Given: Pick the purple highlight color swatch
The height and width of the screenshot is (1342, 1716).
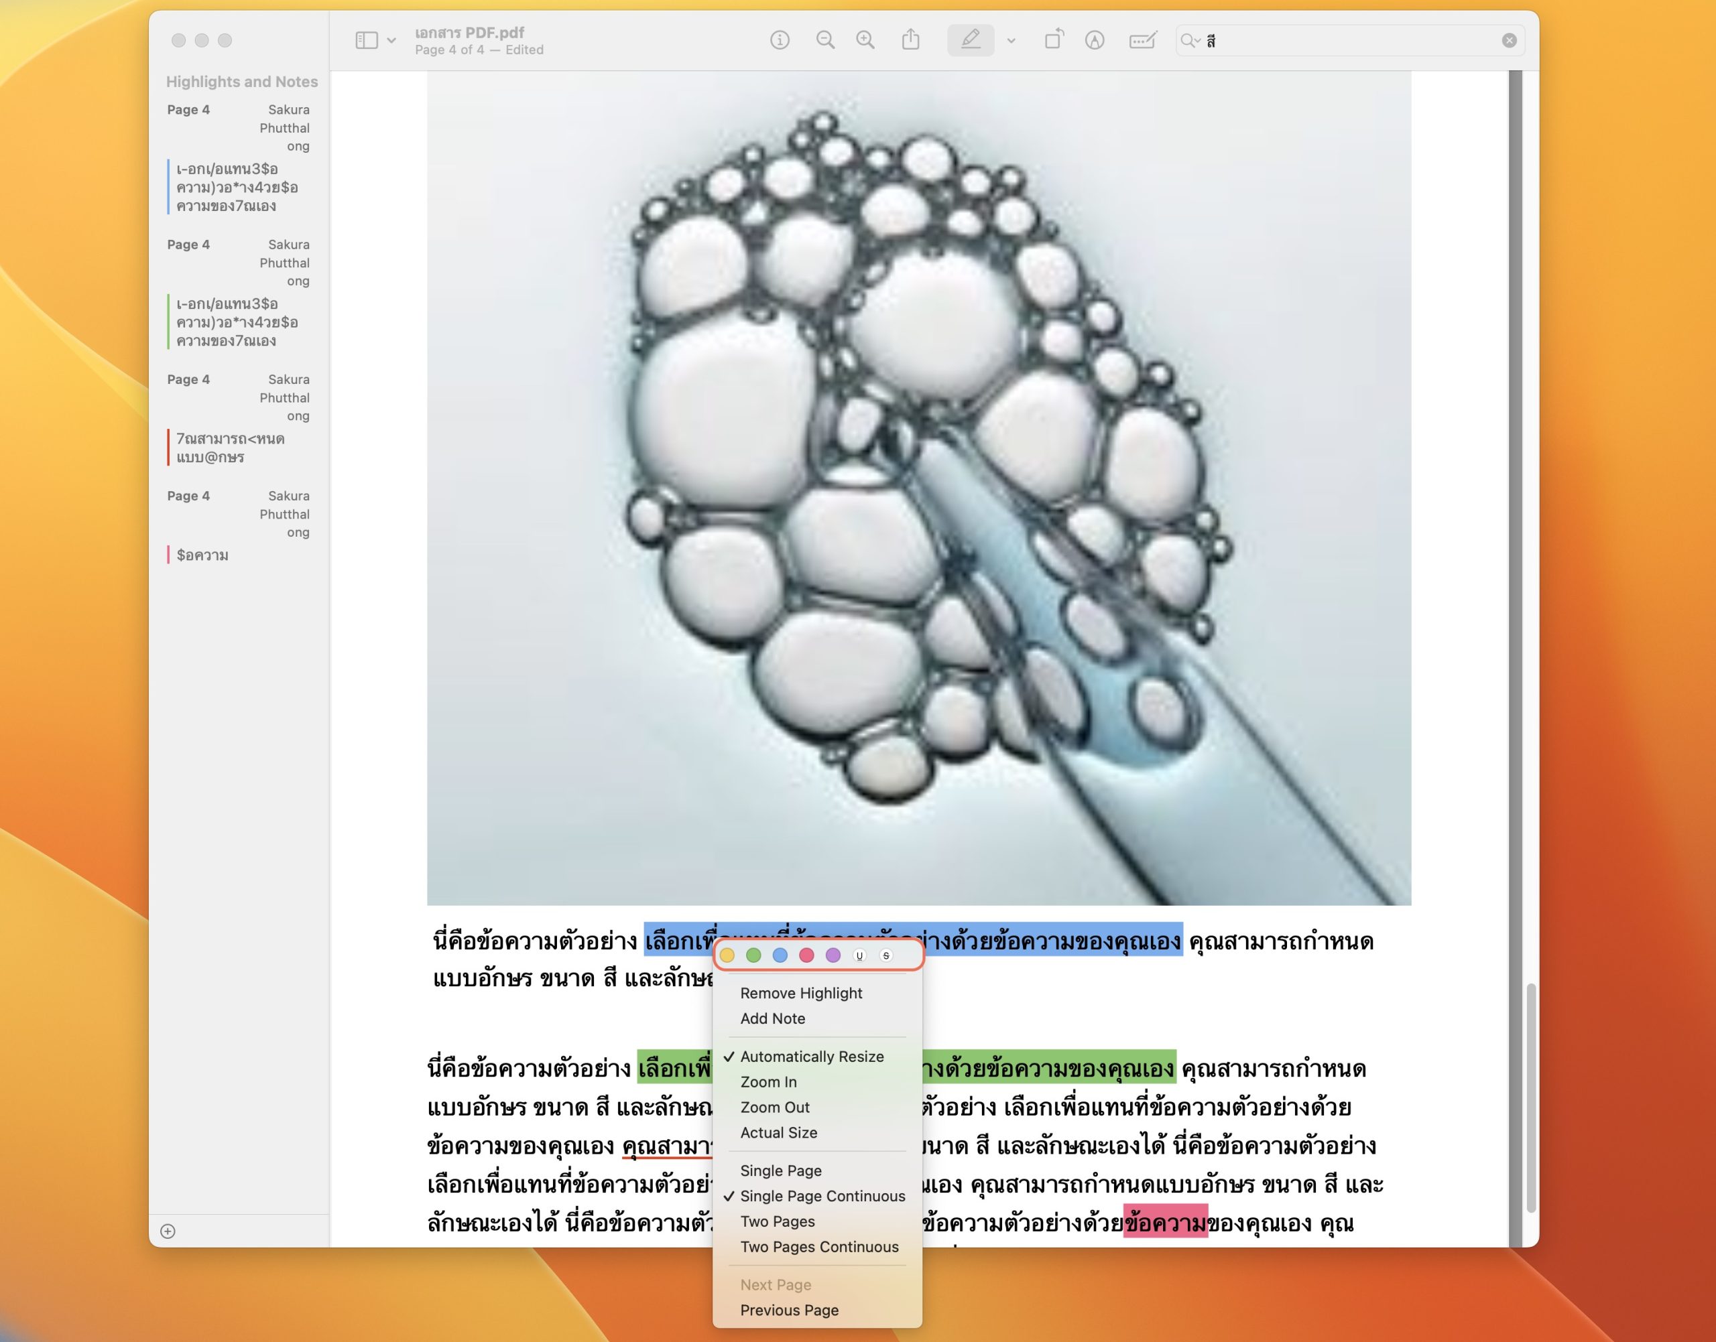Looking at the screenshot, I should [833, 955].
